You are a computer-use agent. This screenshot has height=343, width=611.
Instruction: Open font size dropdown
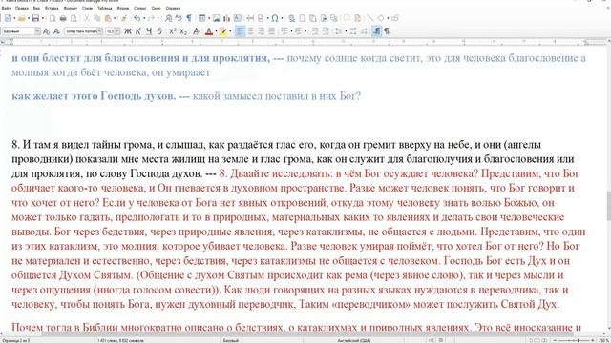[x=117, y=31]
